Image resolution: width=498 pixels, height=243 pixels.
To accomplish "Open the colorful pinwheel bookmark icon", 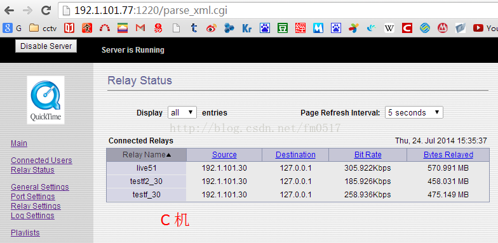I will pos(353,28).
